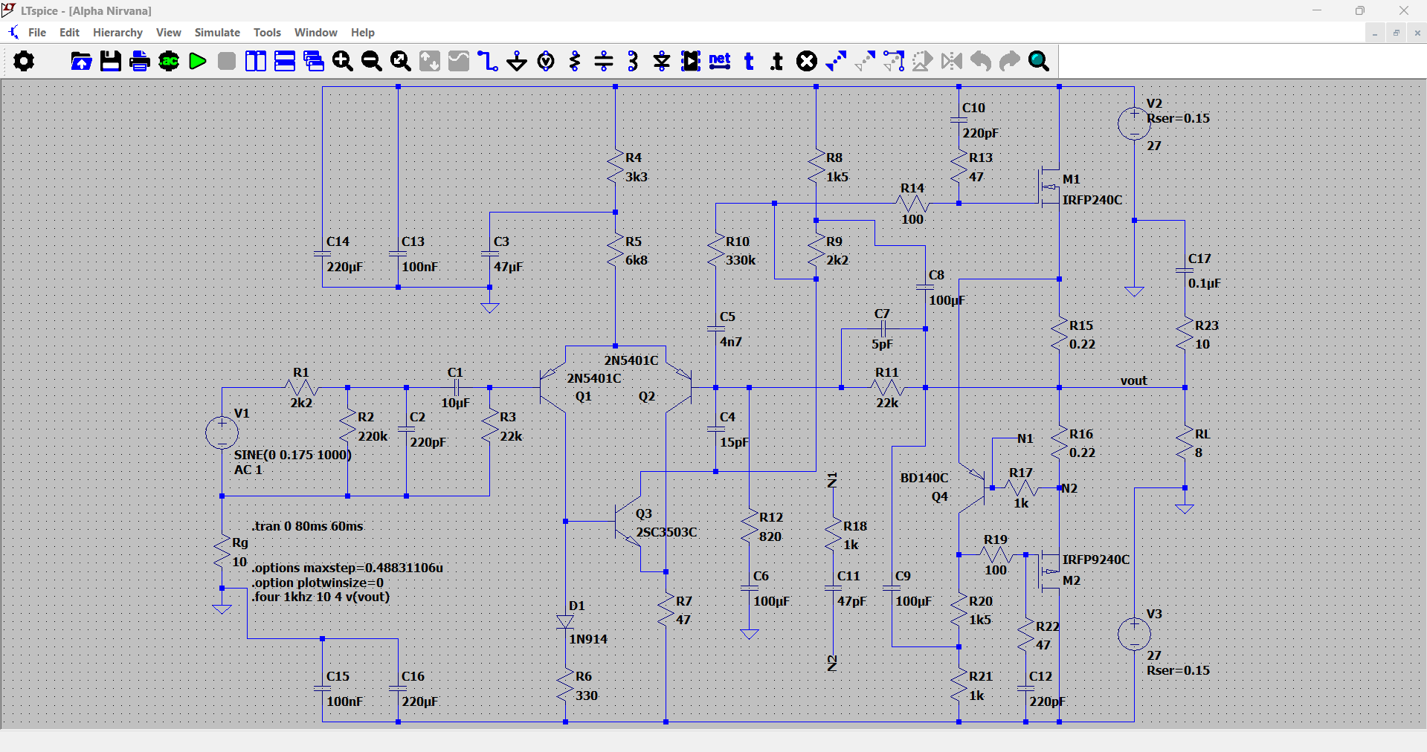Click the Undo arrow

pos(981,61)
